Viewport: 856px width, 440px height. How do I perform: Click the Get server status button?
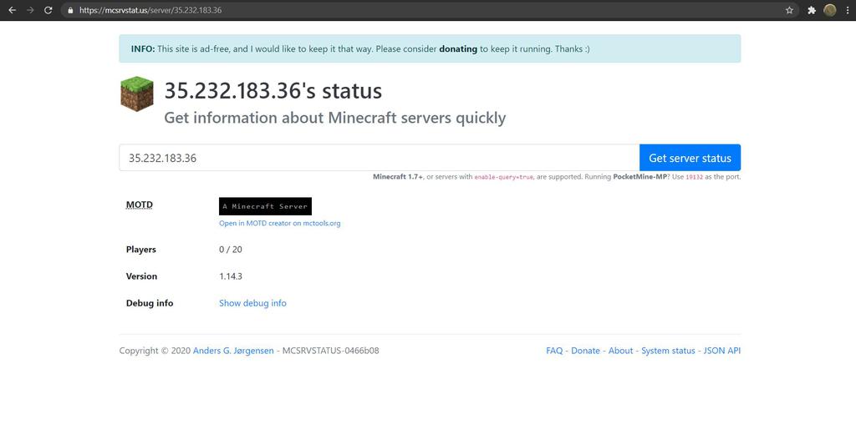[x=690, y=158]
